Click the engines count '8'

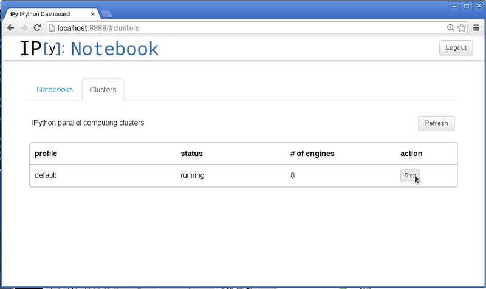click(293, 175)
